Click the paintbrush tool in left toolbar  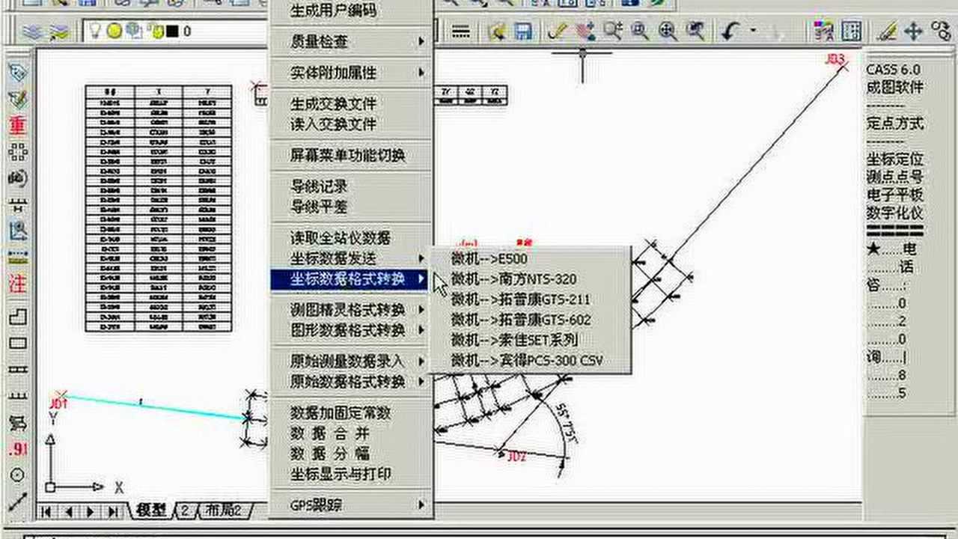point(17,98)
